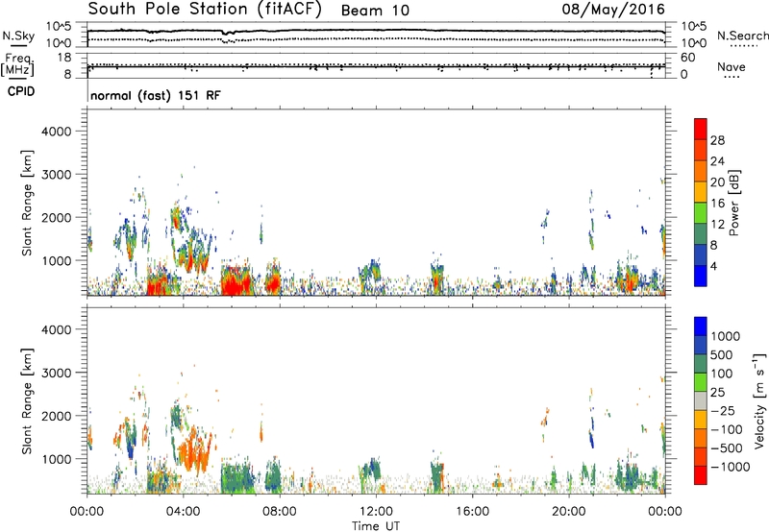This screenshot has height=532, width=769.
Task: Select the 'normal (fast) 151 RF' text
Action: tap(156, 95)
